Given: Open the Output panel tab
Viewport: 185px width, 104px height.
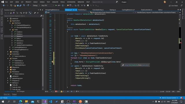Looking at the screenshot, I should point(14,94).
